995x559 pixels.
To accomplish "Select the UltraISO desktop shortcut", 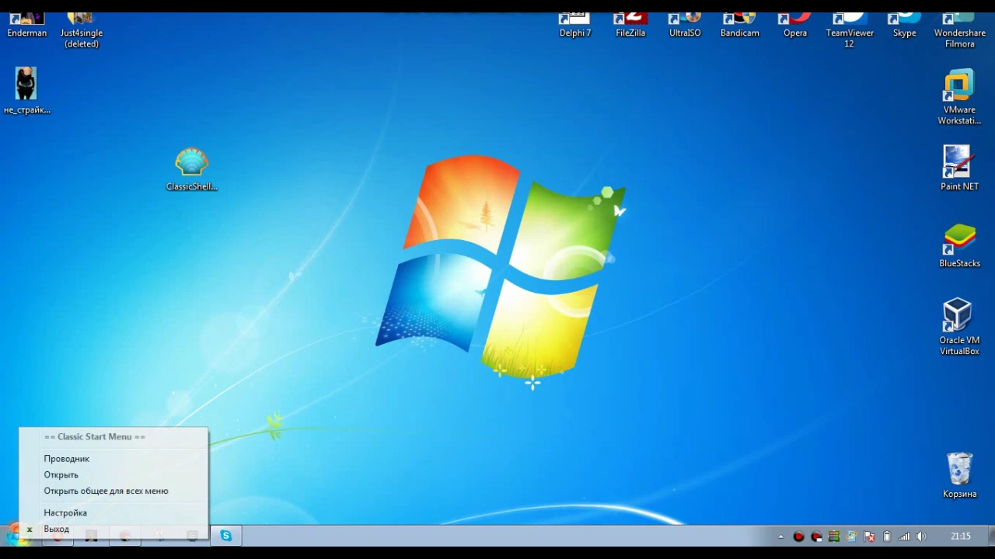I will point(685,26).
